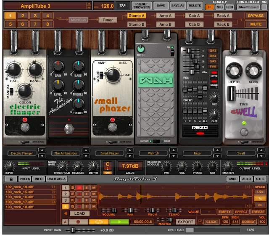Toggle the tuner ON button under C
Image resolution: width=269 pixels, height=237 pixels.
108,173
